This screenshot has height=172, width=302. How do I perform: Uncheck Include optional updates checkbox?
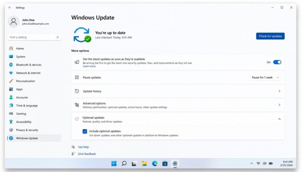coord(85,131)
